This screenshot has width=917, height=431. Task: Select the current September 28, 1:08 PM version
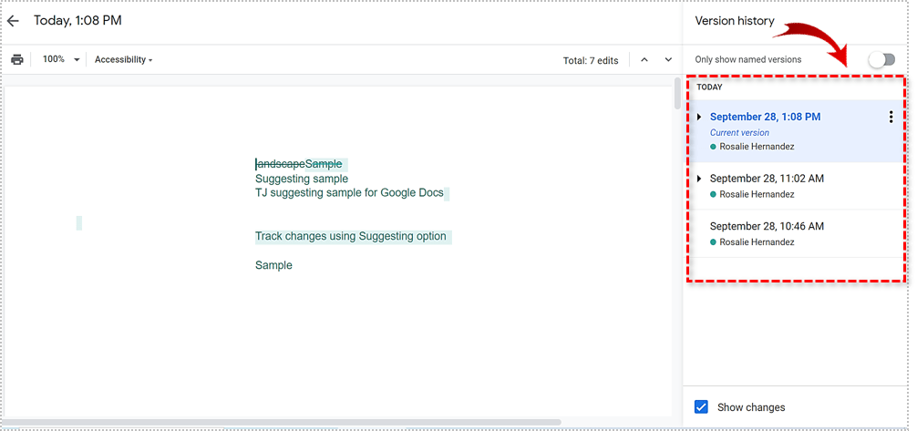[765, 117]
